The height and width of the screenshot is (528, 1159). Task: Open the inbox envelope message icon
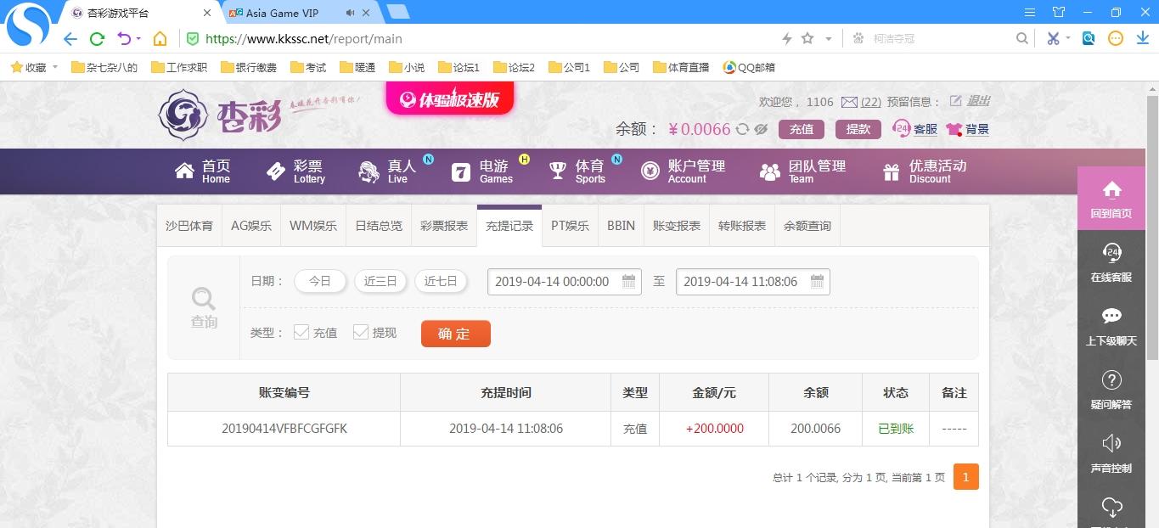[849, 102]
